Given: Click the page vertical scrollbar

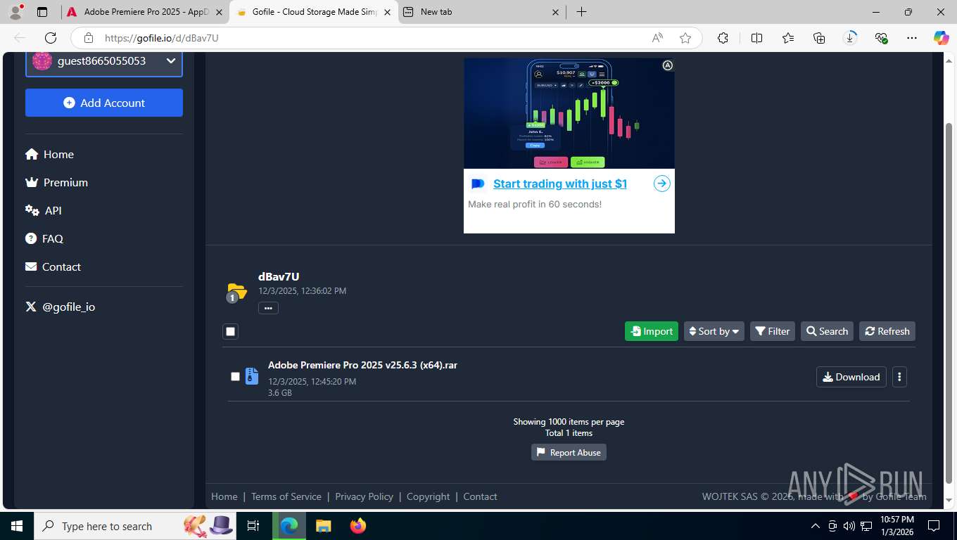Looking at the screenshot, I should pos(949,302).
